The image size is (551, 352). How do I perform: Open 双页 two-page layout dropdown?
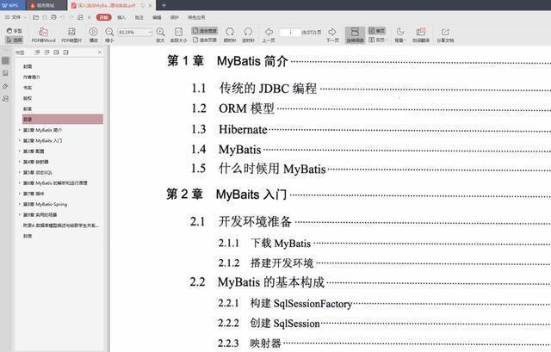378,40
